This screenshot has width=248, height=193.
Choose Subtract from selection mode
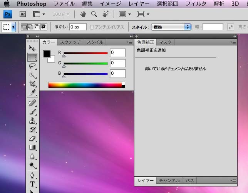(x=37, y=27)
